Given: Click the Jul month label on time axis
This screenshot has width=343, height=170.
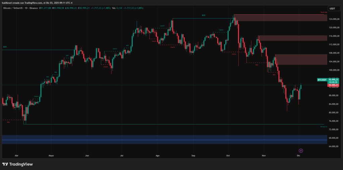Looking at the screenshot, I should click(x=122, y=156).
